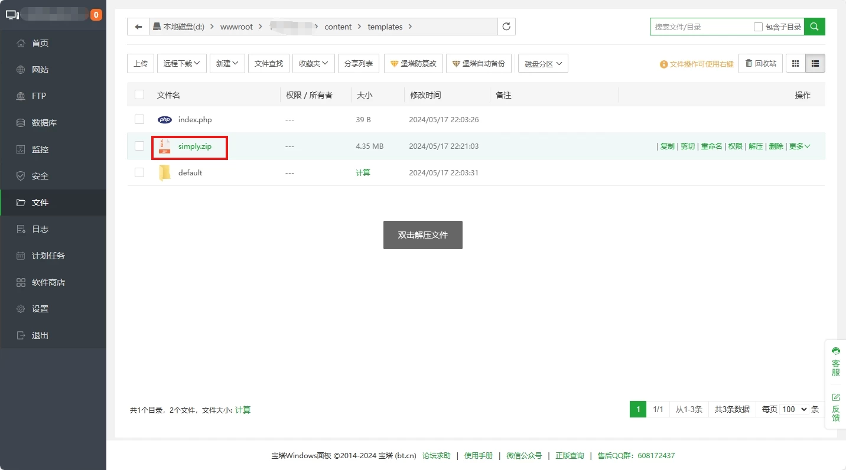Open the customer service headset icon
Viewport: 846px width, 470px height.
(835, 351)
